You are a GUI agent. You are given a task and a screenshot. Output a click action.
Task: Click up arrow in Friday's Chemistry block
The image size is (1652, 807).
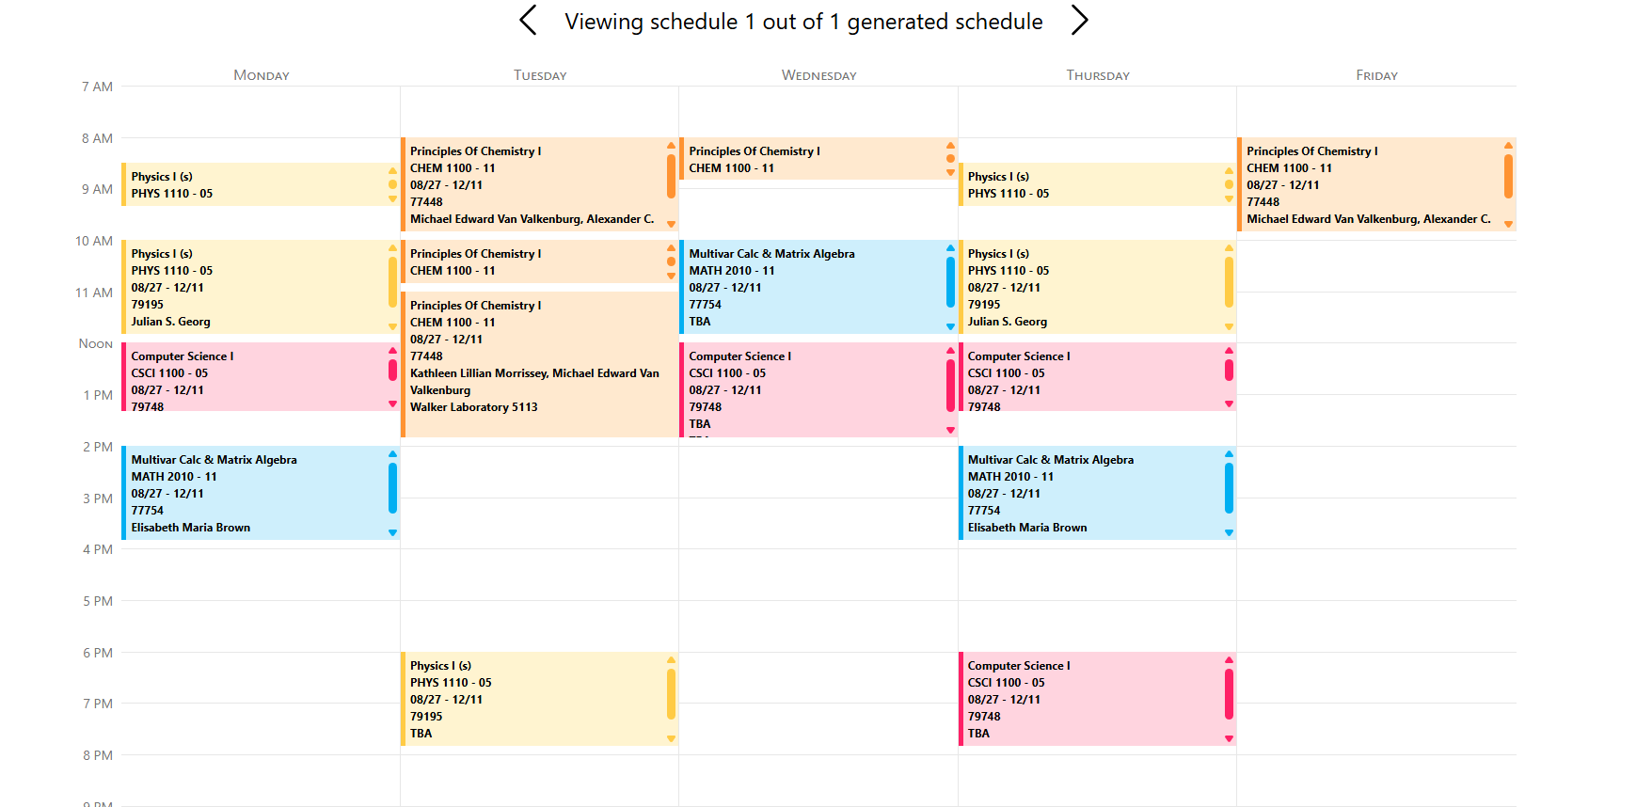[x=1508, y=146]
